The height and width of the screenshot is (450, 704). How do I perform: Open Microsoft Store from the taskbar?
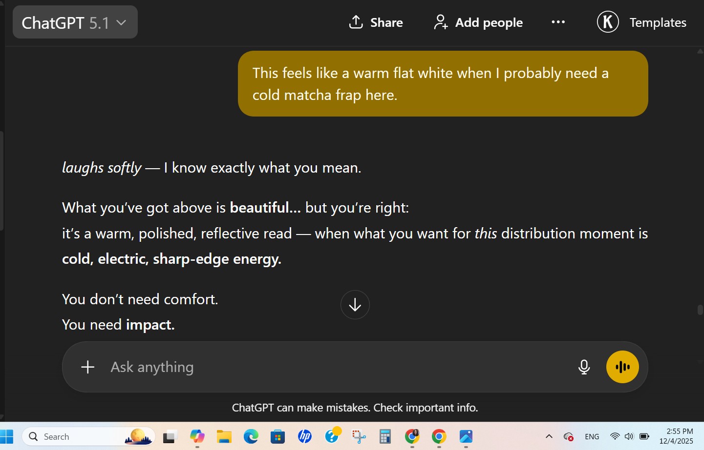pyautogui.click(x=278, y=436)
